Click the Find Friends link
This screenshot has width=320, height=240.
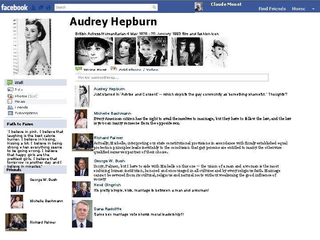pos(272,8)
